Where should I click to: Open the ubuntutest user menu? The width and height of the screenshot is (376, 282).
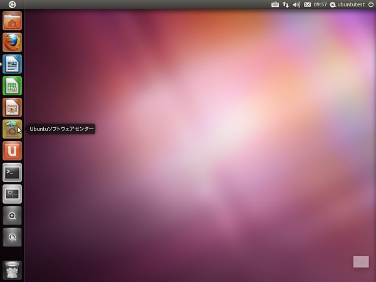347,4
